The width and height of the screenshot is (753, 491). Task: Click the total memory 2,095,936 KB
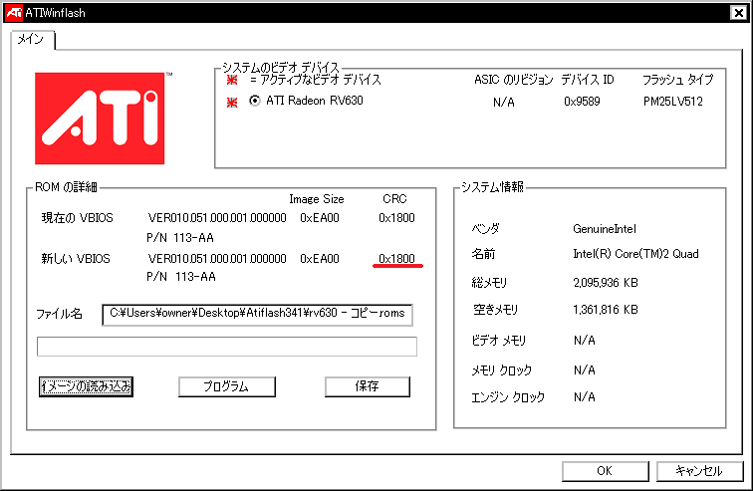point(606,283)
